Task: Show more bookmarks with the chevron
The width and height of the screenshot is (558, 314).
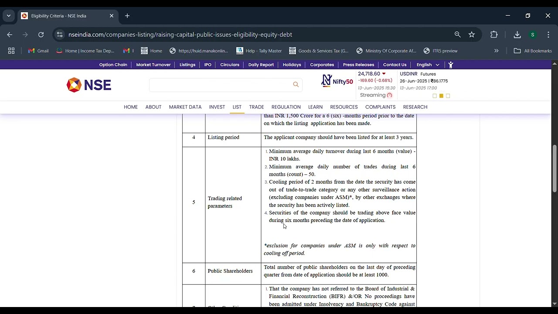Action: [x=496, y=51]
